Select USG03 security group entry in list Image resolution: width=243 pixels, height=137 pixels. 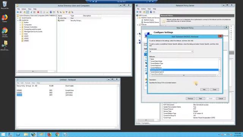tap(62, 21)
